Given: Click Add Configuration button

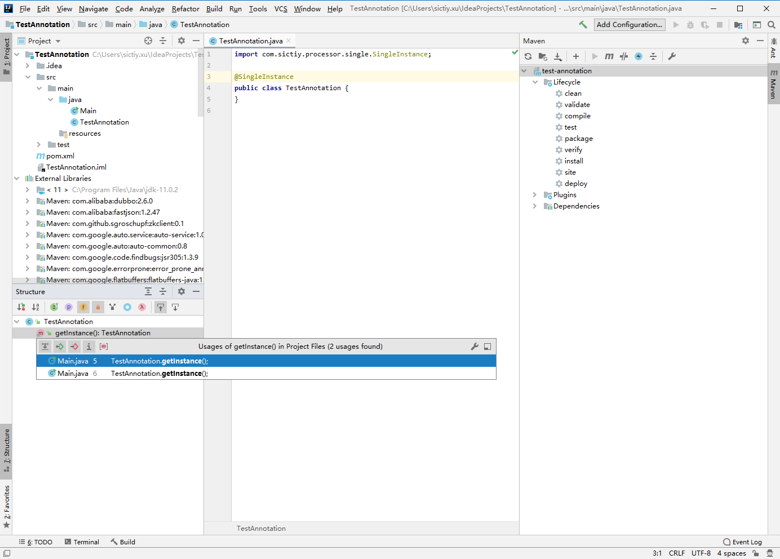Looking at the screenshot, I should click(x=630, y=25).
